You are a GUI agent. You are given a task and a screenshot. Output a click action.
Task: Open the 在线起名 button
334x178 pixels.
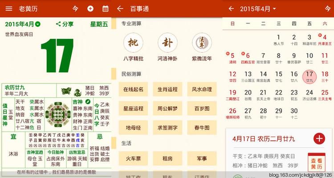133,89
